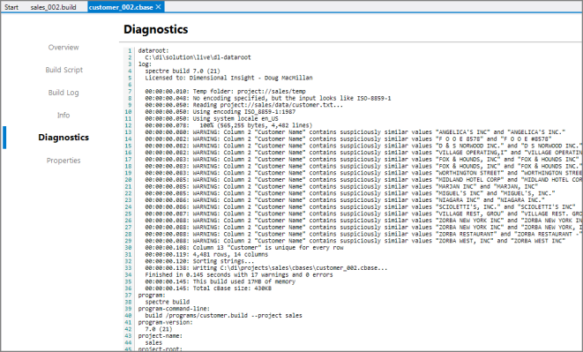The height and width of the screenshot is (352, 583).
Task: Click line number 30 in the gutter
Action: pos(128,247)
